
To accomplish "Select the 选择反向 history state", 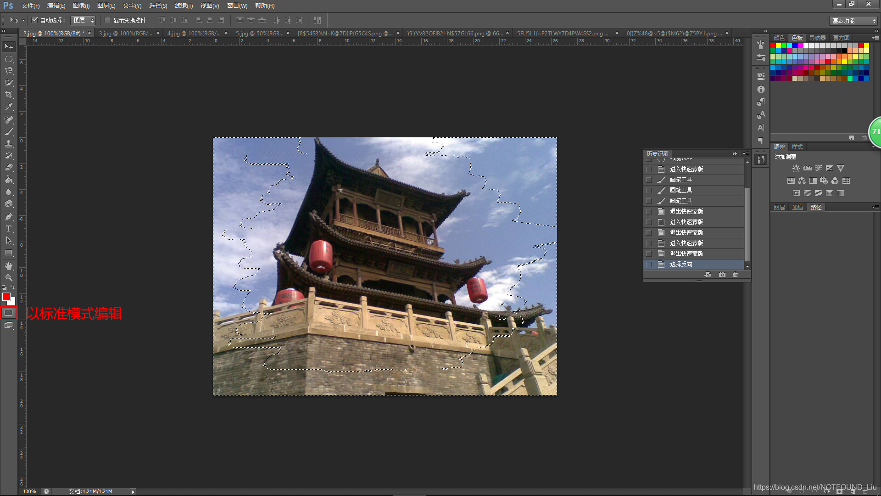I will [x=694, y=265].
